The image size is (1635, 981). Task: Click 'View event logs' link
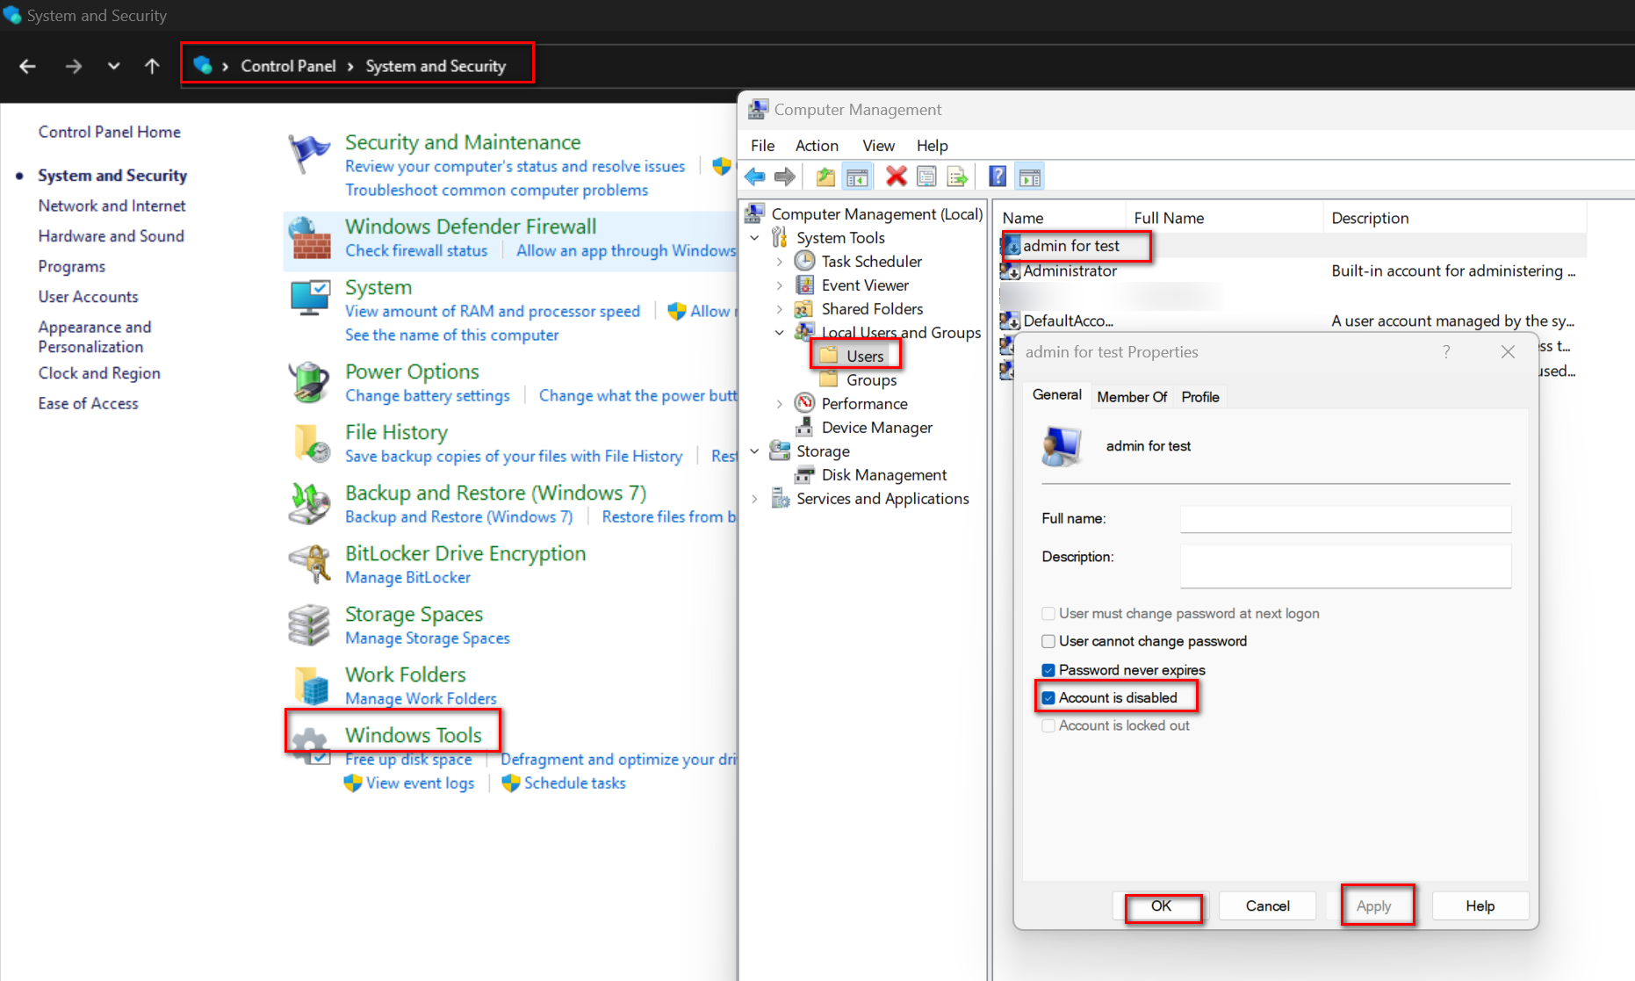tap(420, 783)
